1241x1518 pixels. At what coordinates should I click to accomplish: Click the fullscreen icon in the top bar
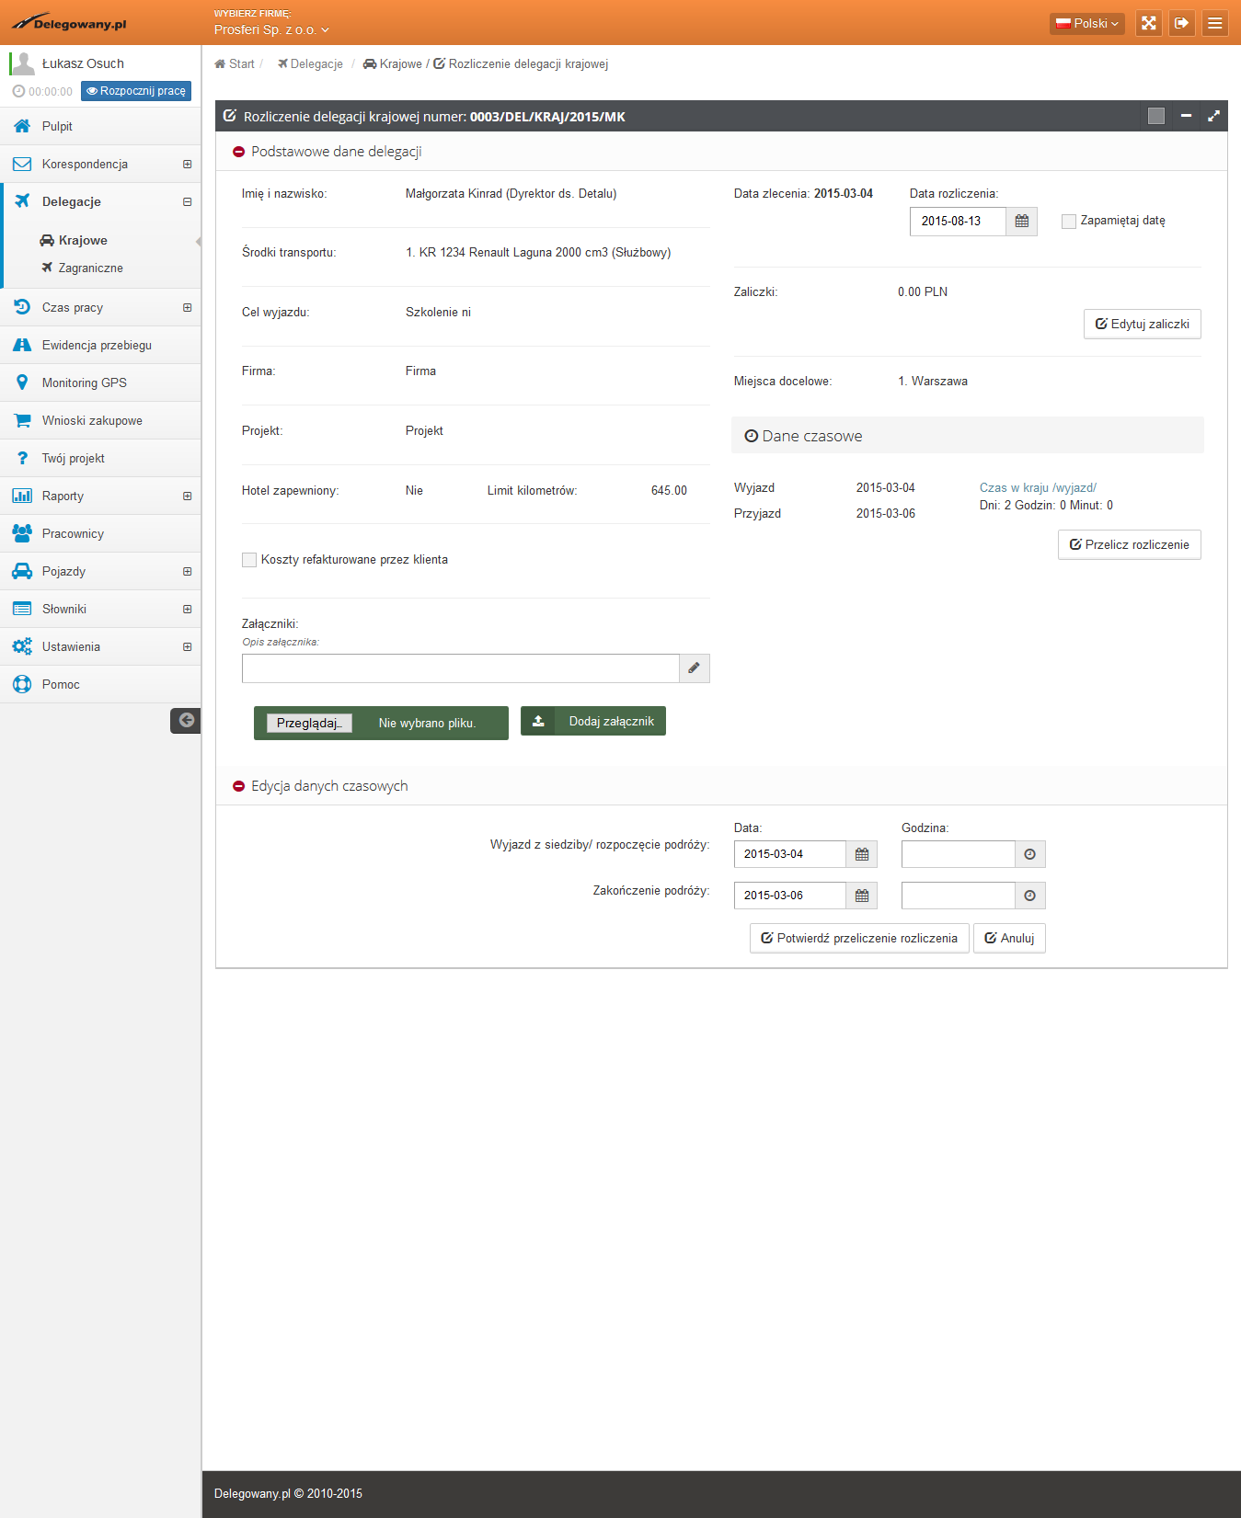1148,23
